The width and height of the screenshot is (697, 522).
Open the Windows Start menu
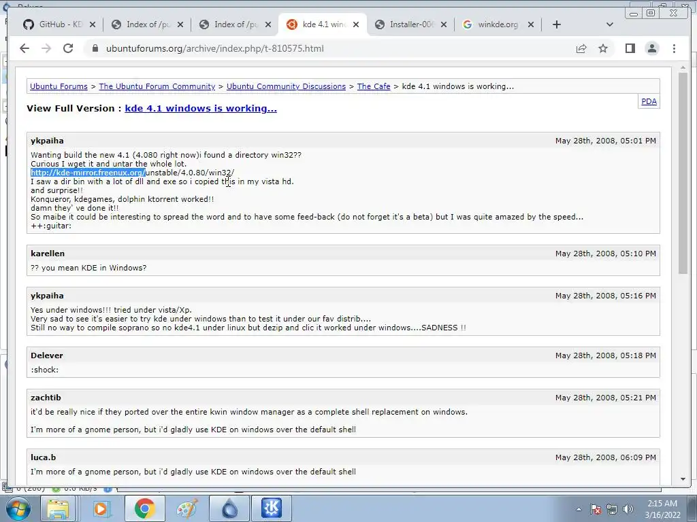coord(18,508)
